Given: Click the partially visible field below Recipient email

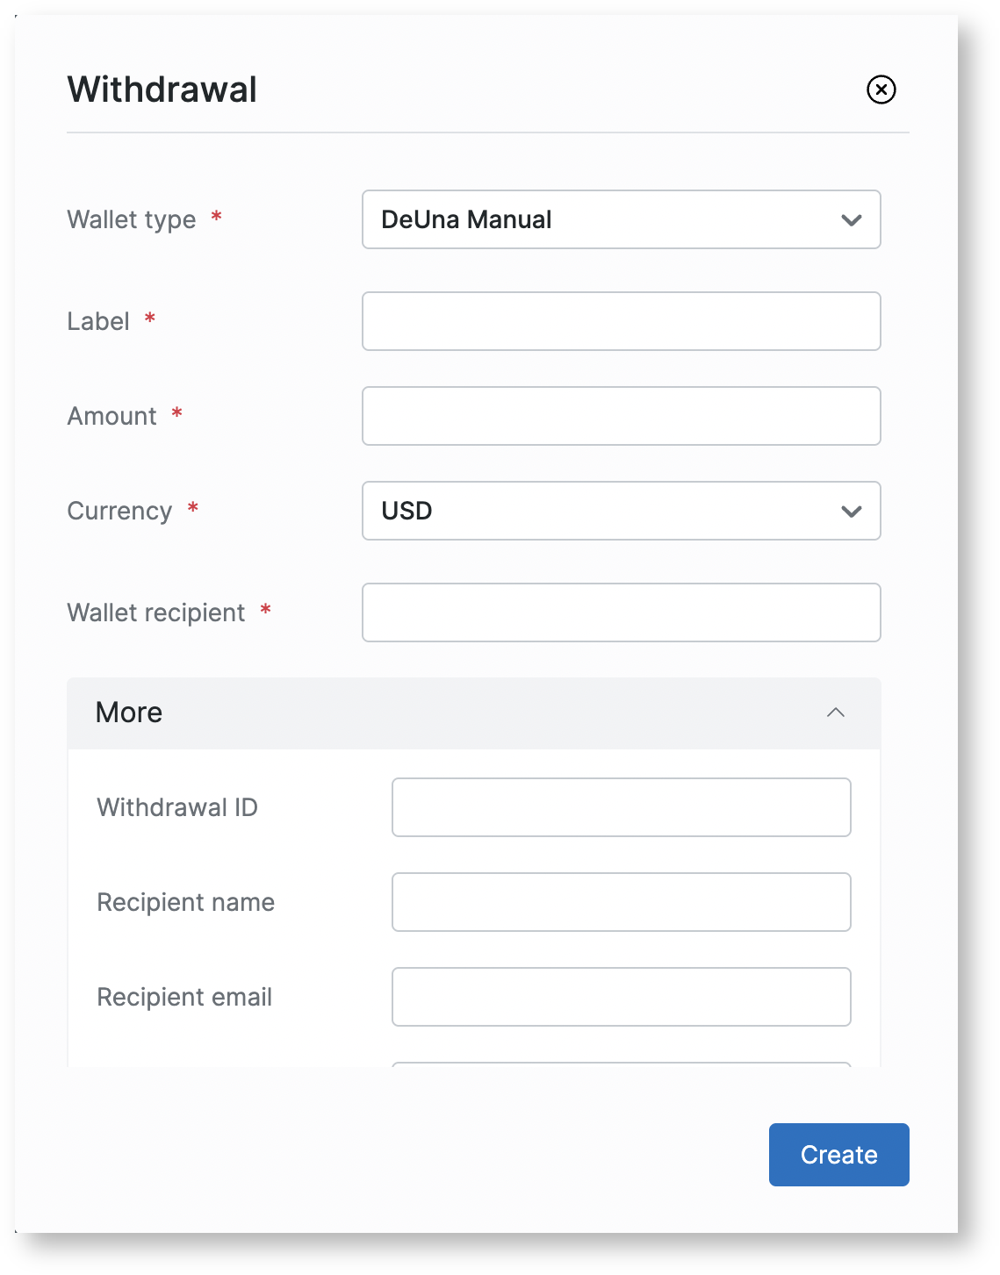Looking at the screenshot, I should pos(621,1064).
